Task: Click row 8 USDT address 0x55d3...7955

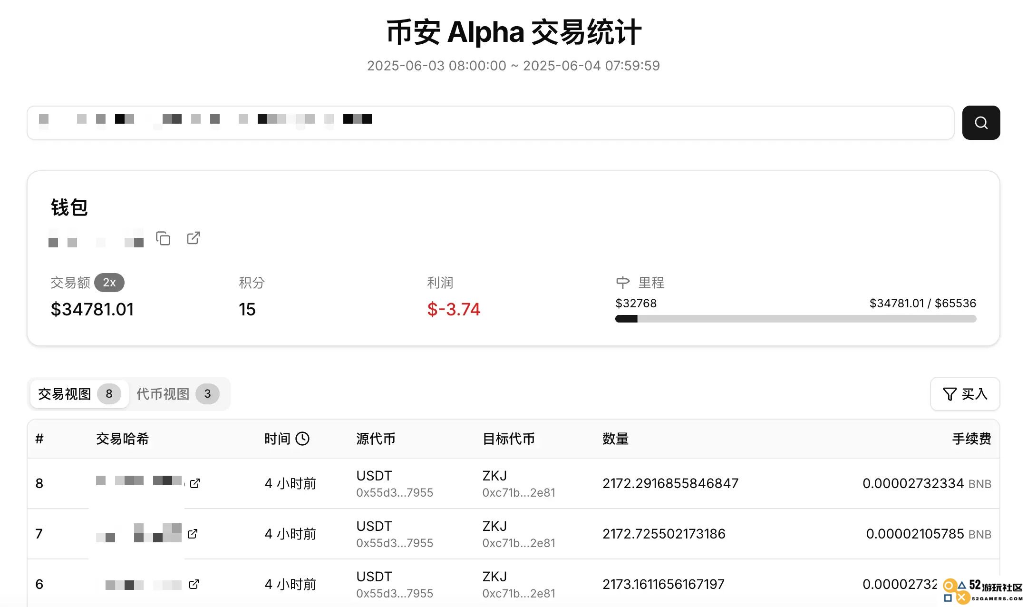Action: coord(395,493)
